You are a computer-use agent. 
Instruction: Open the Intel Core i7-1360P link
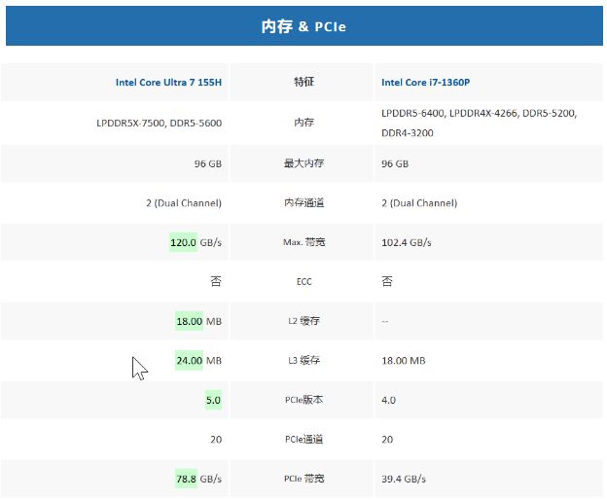coord(425,82)
